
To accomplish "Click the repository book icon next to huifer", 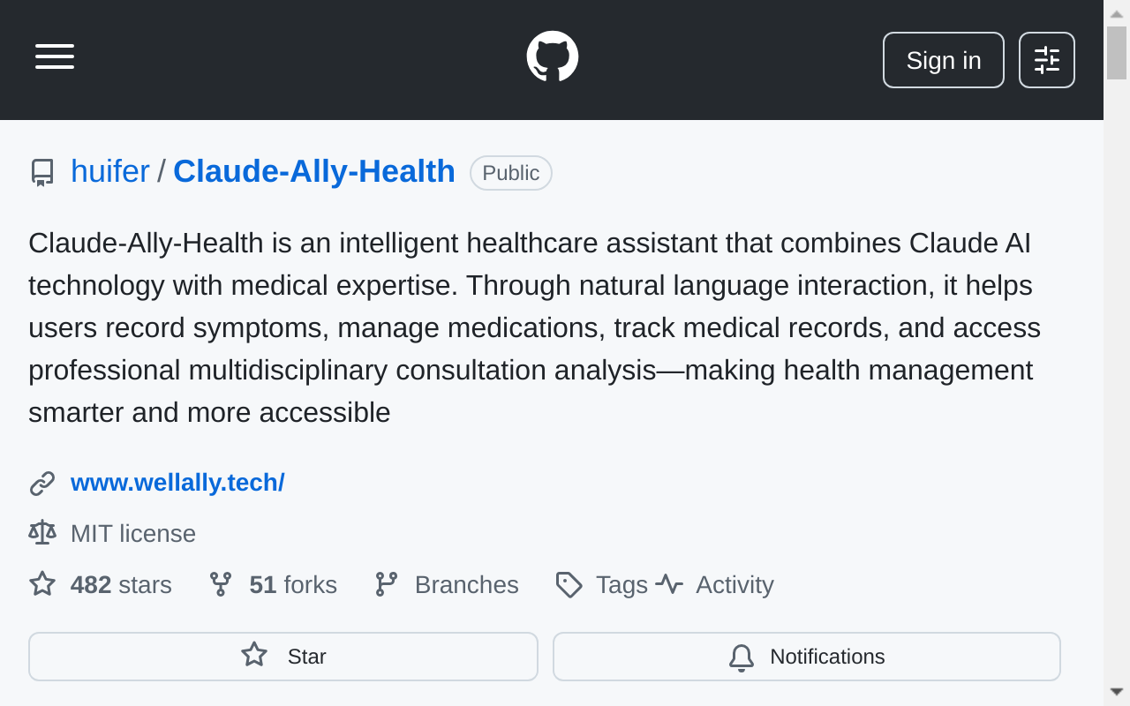I will click(42, 172).
